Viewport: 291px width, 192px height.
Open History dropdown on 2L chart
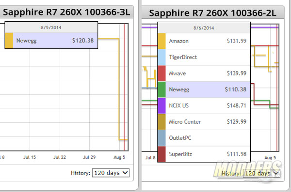(261, 173)
